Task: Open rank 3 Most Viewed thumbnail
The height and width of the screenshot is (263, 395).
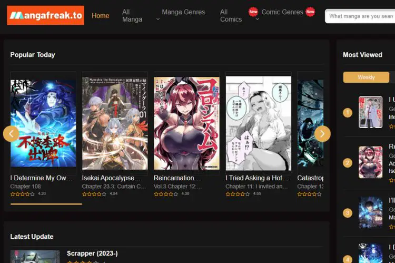Action: pyautogui.click(x=371, y=212)
